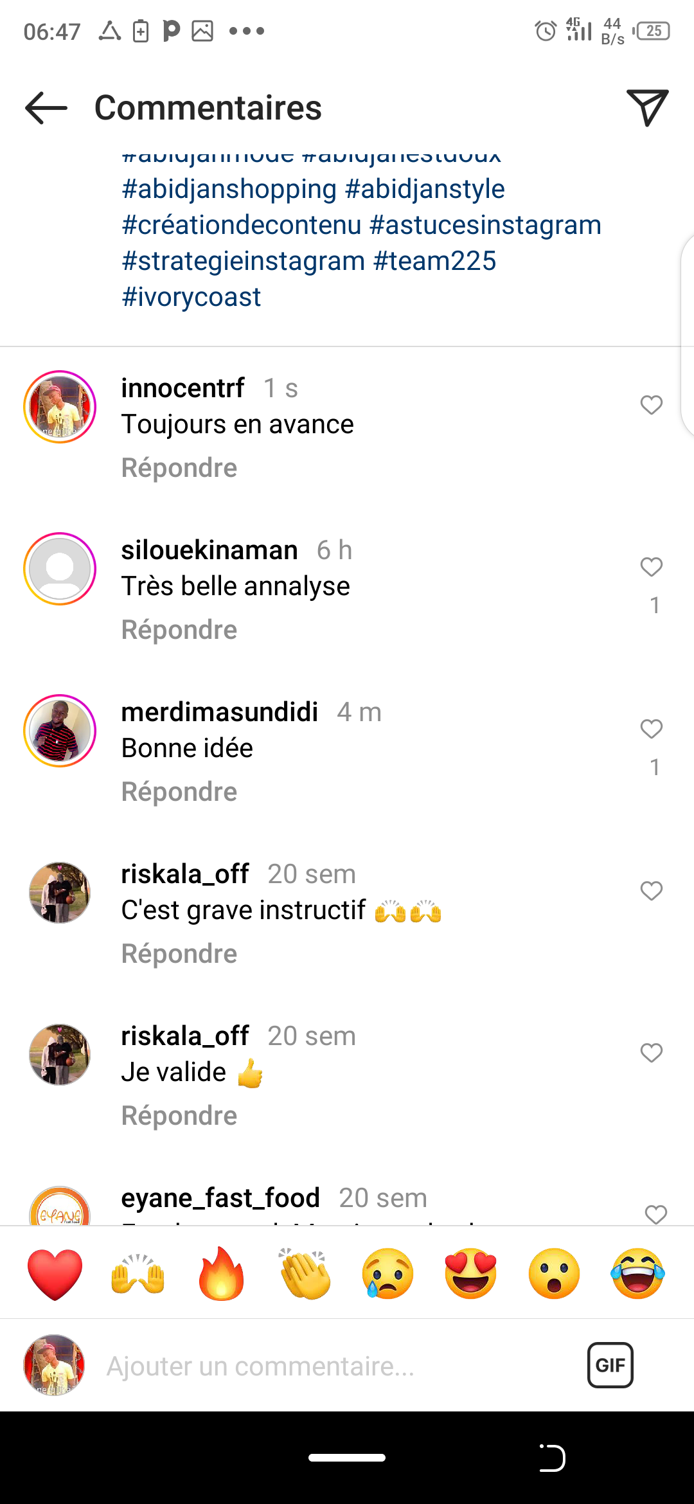The image size is (694, 1504).
Task: Tap the back arrow in Commentaires header
Action: point(46,107)
